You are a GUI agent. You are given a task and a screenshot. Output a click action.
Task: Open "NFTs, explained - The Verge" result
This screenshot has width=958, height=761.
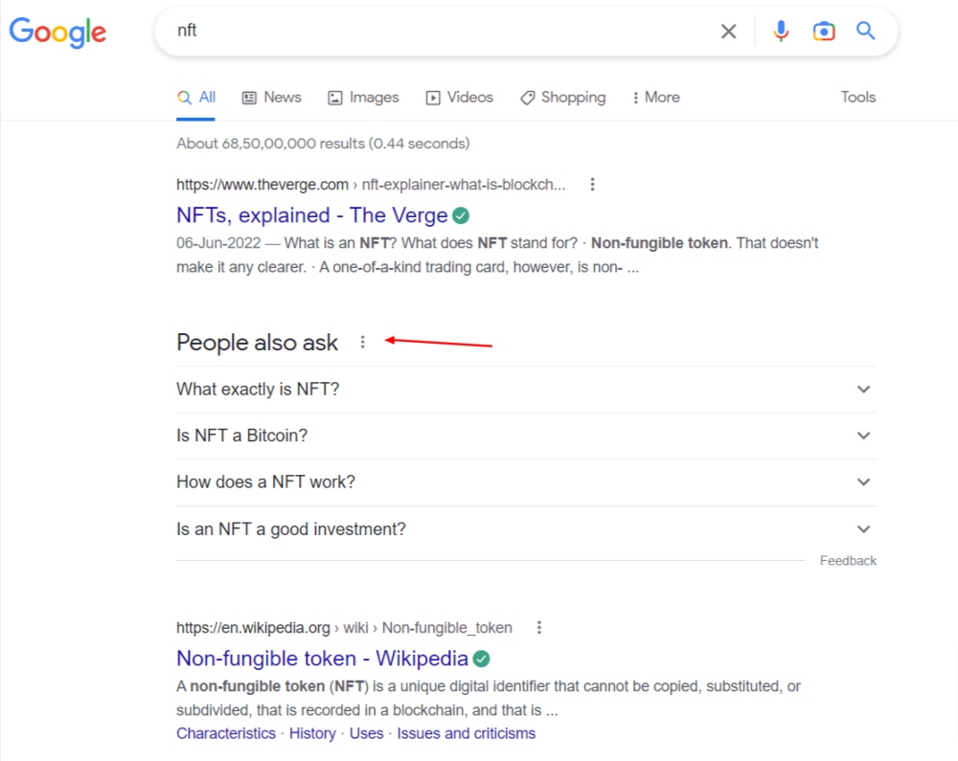(x=311, y=214)
